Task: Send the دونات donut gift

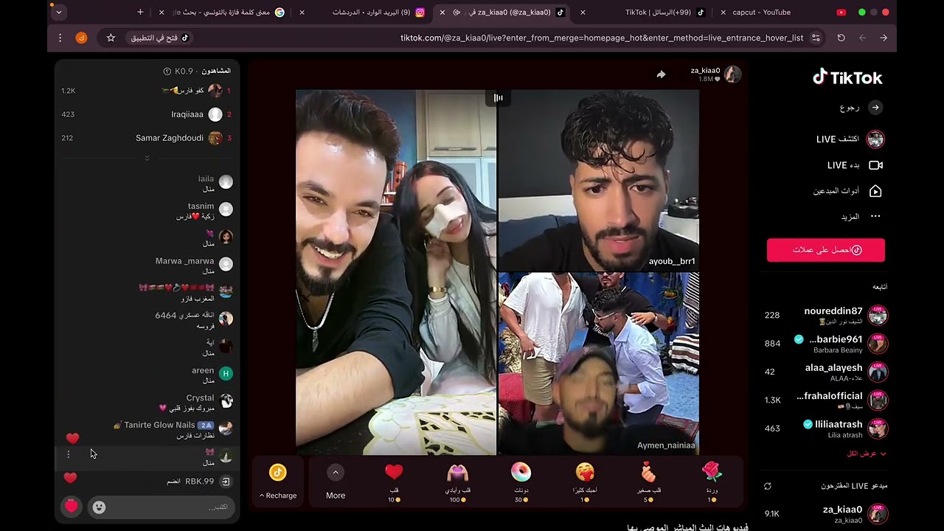Action: [521, 471]
